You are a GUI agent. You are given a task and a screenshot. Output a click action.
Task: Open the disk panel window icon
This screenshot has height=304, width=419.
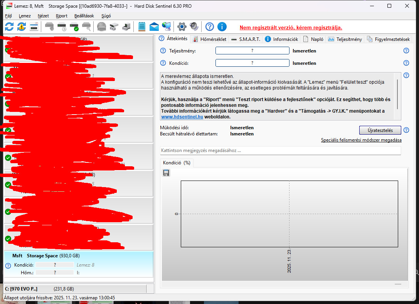(34, 27)
